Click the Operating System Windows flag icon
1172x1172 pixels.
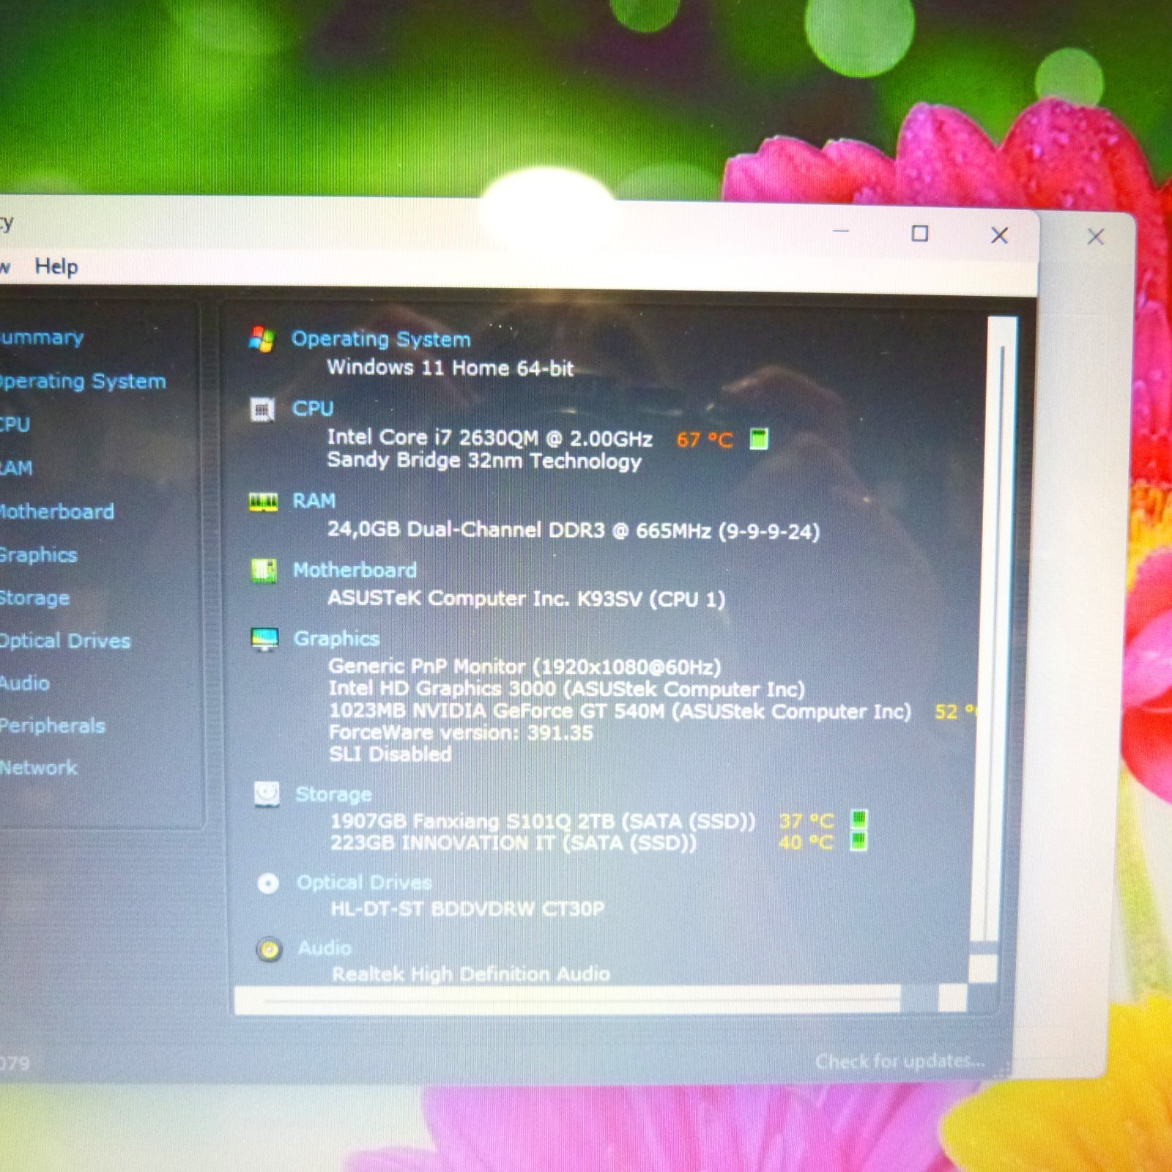(x=262, y=338)
